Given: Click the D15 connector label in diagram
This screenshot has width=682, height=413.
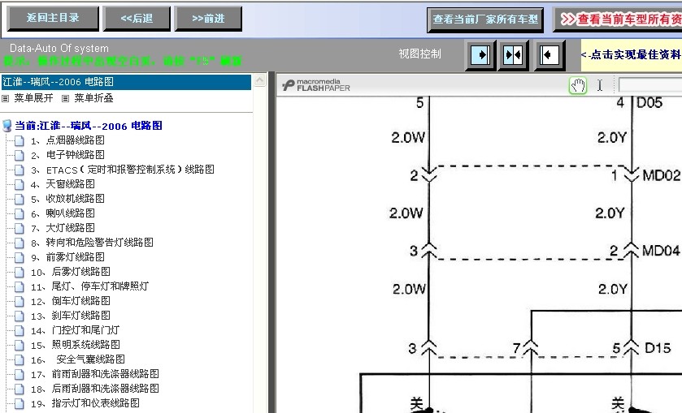Looking at the screenshot, I should (658, 348).
